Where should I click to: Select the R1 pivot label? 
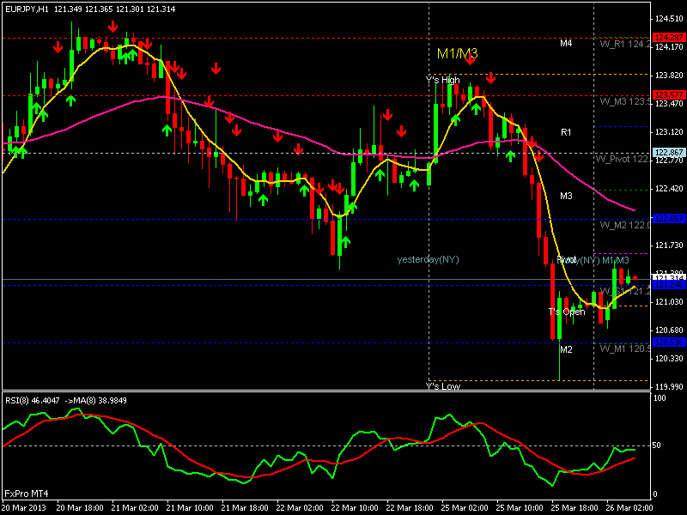(566, 132)
